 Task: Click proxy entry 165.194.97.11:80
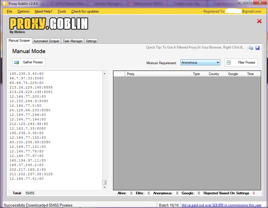coord(28,160)
